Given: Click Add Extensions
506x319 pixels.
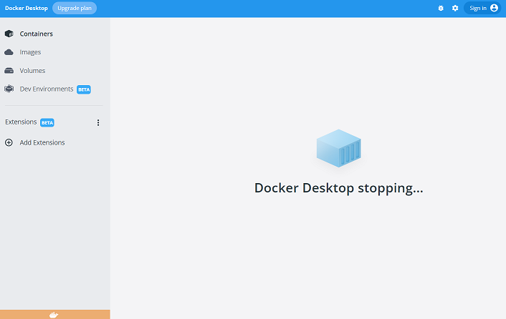Looking at the screenshot, I should pyautogui.click(x=42, y=142).
